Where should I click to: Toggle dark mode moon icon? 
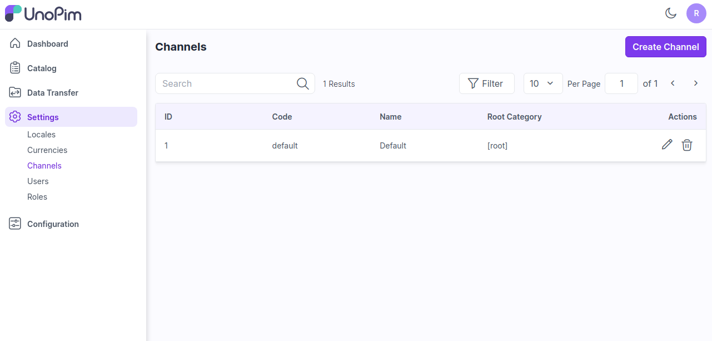pos(671,13)
